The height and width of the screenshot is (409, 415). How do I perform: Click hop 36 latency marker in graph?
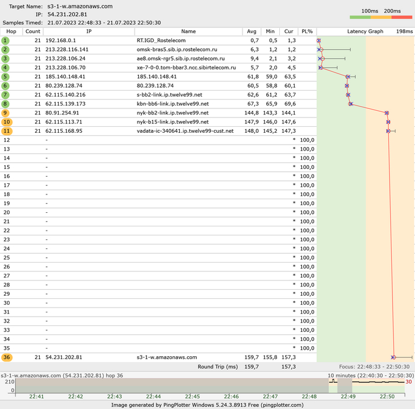tap(393, 357)
